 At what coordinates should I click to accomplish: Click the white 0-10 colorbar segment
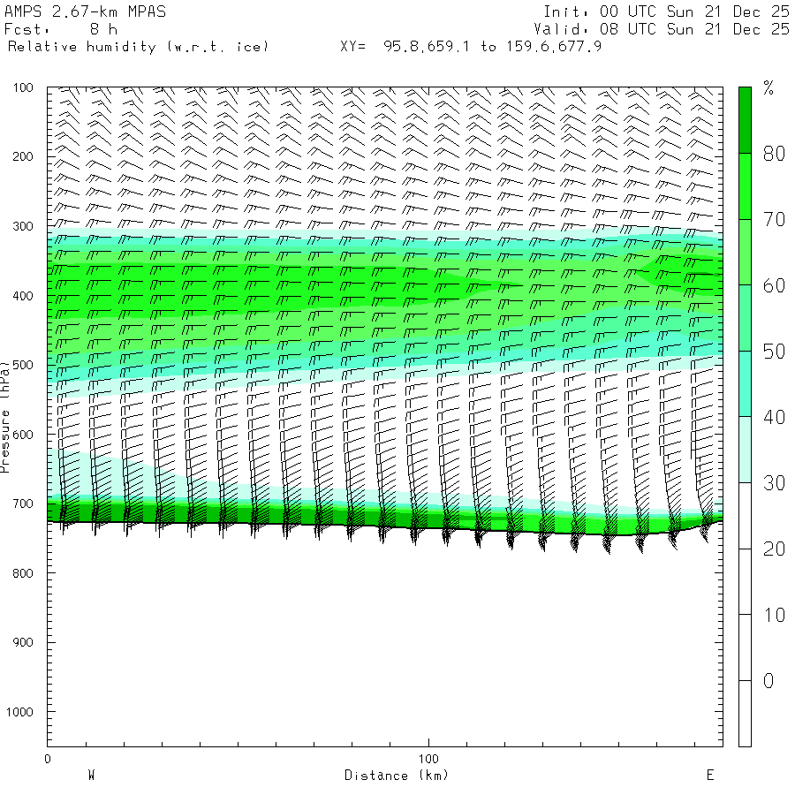(745, 647)
